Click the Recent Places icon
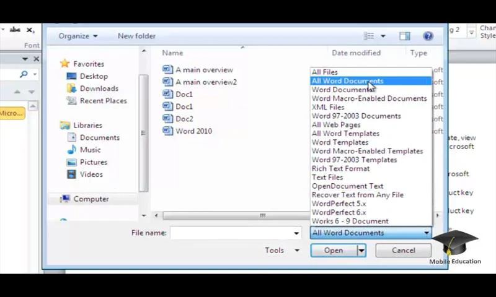This screenshot has height=297, width=496. point(71,101)
